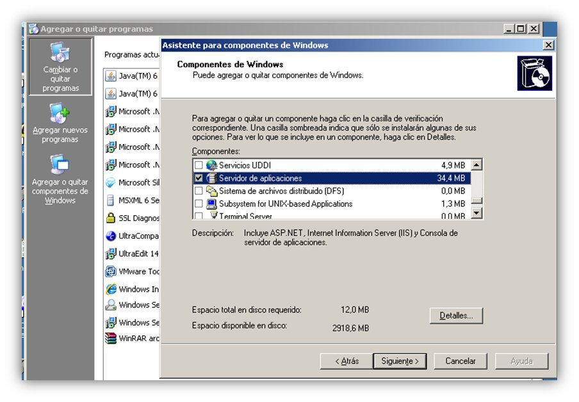Screen dimensions: 579x402
Task: Click the 1,3 MB size value
Action: coord(453,204)
